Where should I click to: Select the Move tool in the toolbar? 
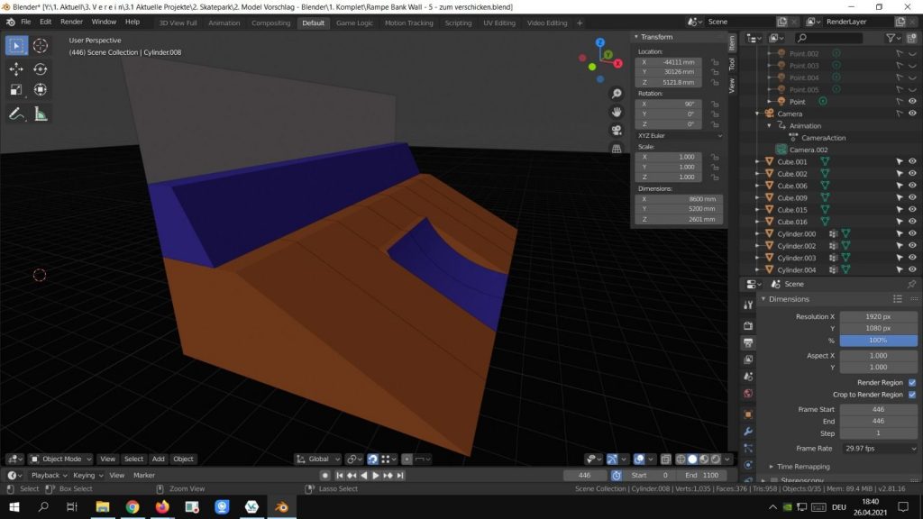(16, 68)
